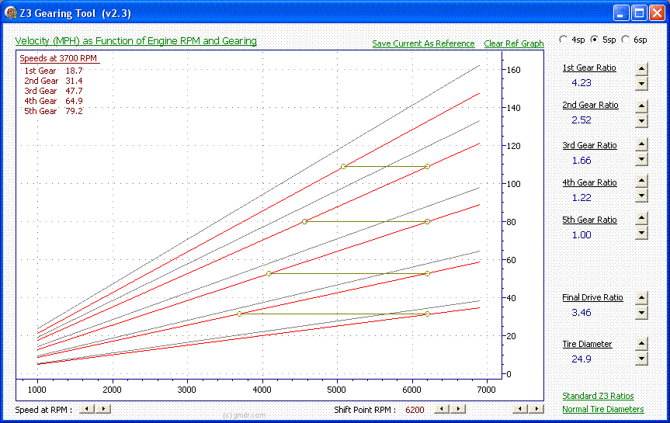This screenshot has width=670, height=423.
Task: Decrease the Final Drive Ratio
Action: [x=641, y=313]
